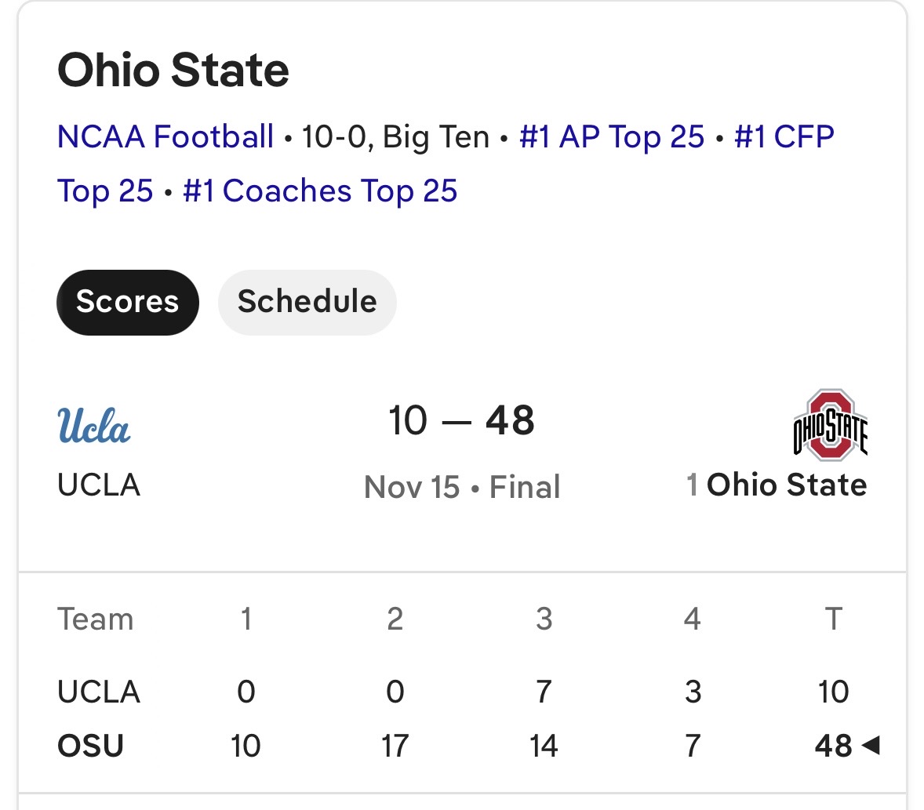This screenshot has width=924, height=810.
Task: Click the Ohio State team logo
Action: pos(830,425)
